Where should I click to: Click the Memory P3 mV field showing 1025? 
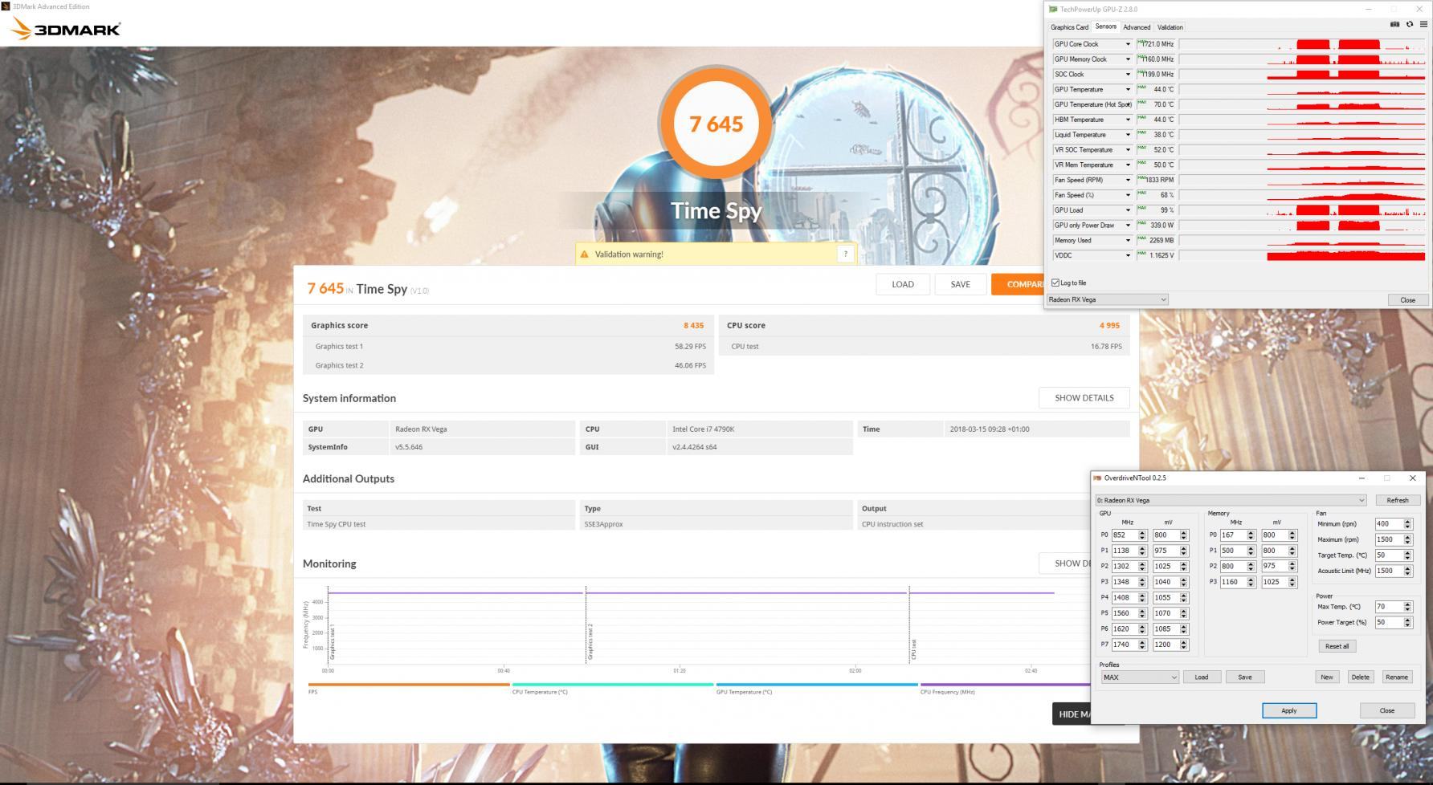[x=1274, y=582]
